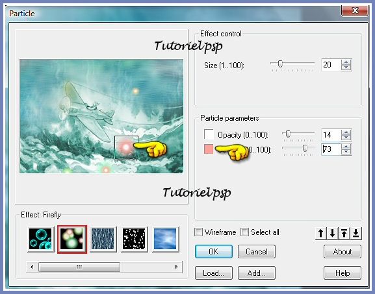Enable the Wireframe checkbox
The width and height of the screenshot is (375, 294).
198,232
